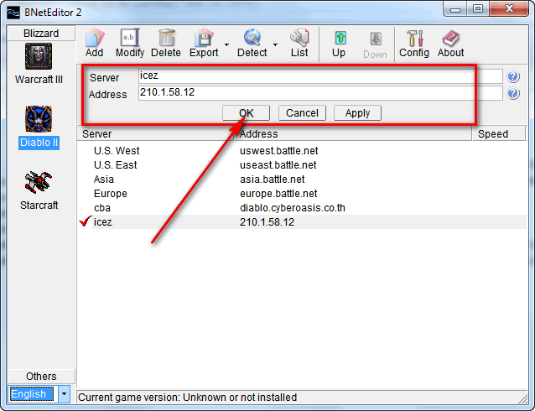Click address europe.battle.net
Image resolution: width=535 pixels, height=411 pixels.
click(278, 194)
